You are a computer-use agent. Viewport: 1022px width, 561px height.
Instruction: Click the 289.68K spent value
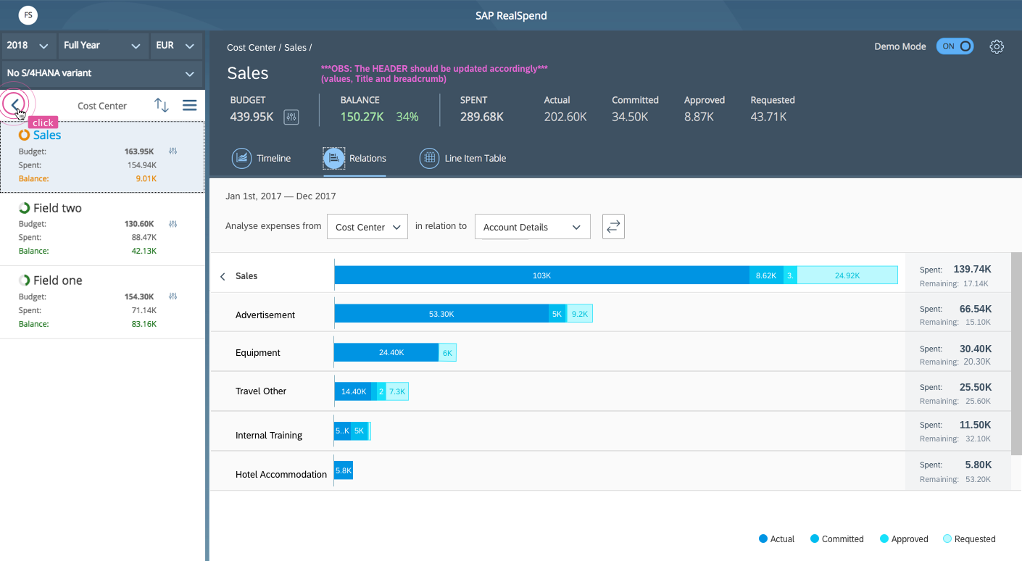coord(482,117)
